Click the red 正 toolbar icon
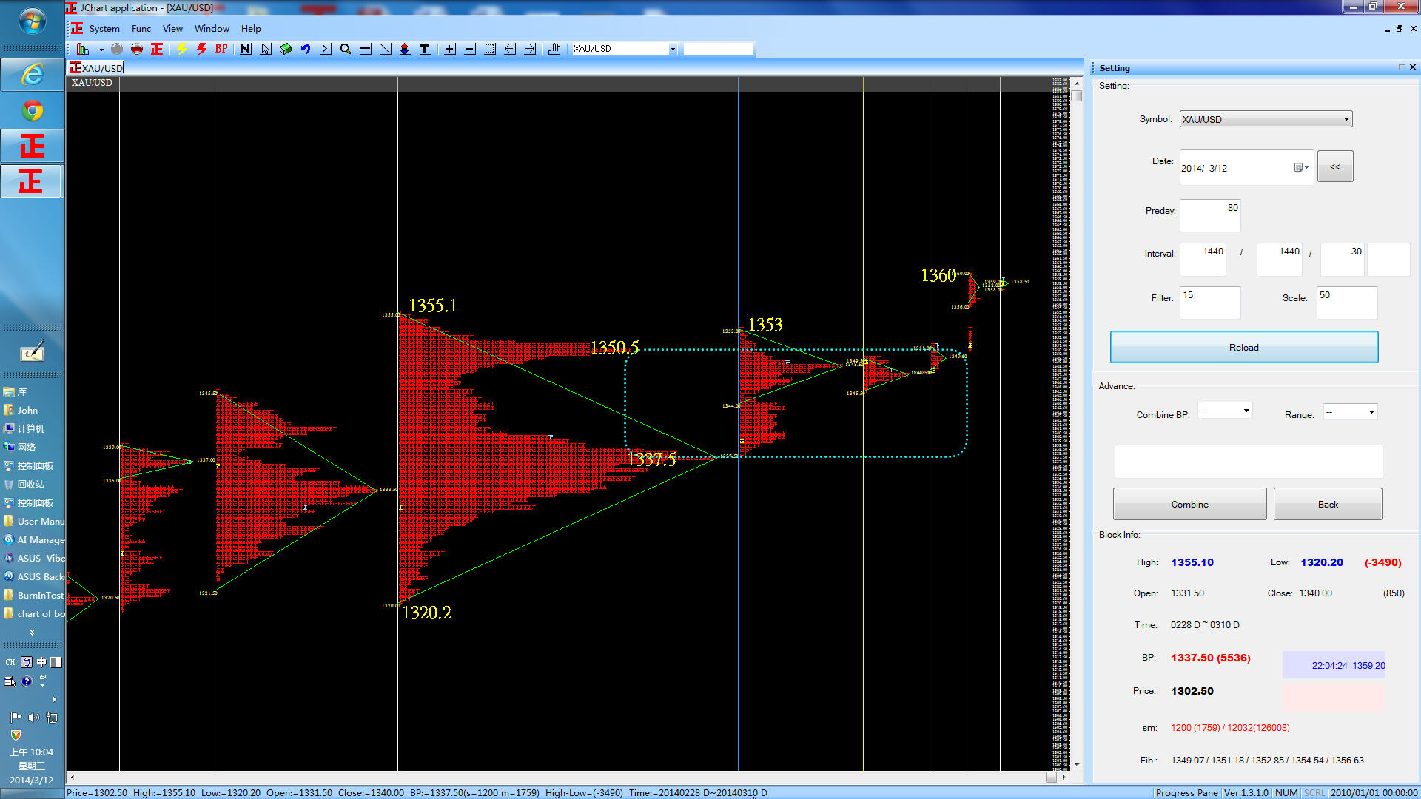 (x=157, y=49)
